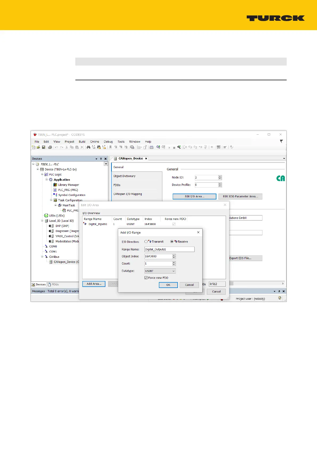
Task: Collapse the Local_IO tree node
Action: [42, 221]
